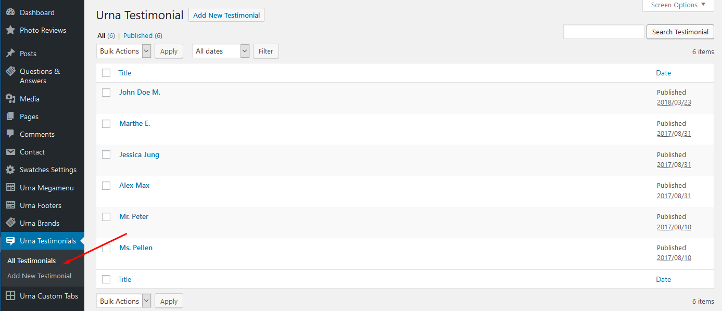Click the Urna Megamenu table icon
Image resolution: width=722 pixels, height=311 pixels.
[x=10, y=188]
